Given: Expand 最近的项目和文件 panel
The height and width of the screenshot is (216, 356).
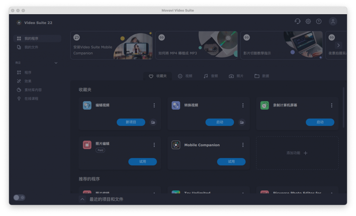Looking at the screenshot, I should [82, 199].
